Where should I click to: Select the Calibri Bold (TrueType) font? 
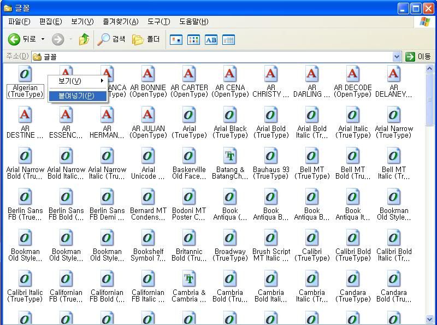click(x=353, y=246)
